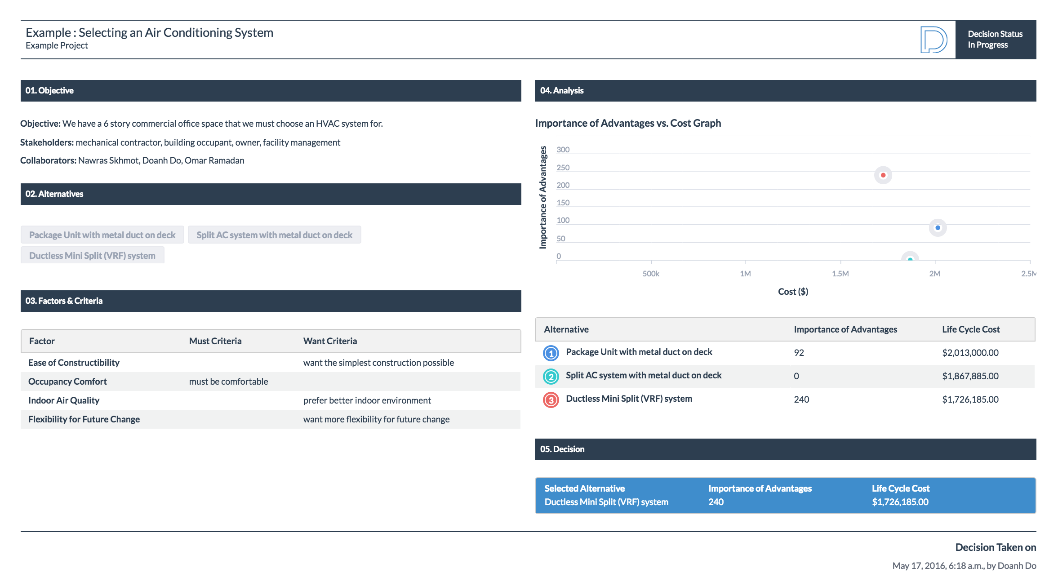Click the cost $2,013,000.00
Image resolution: width=1058 pixels, height=577 pixels.
click(x=970, y=353)
